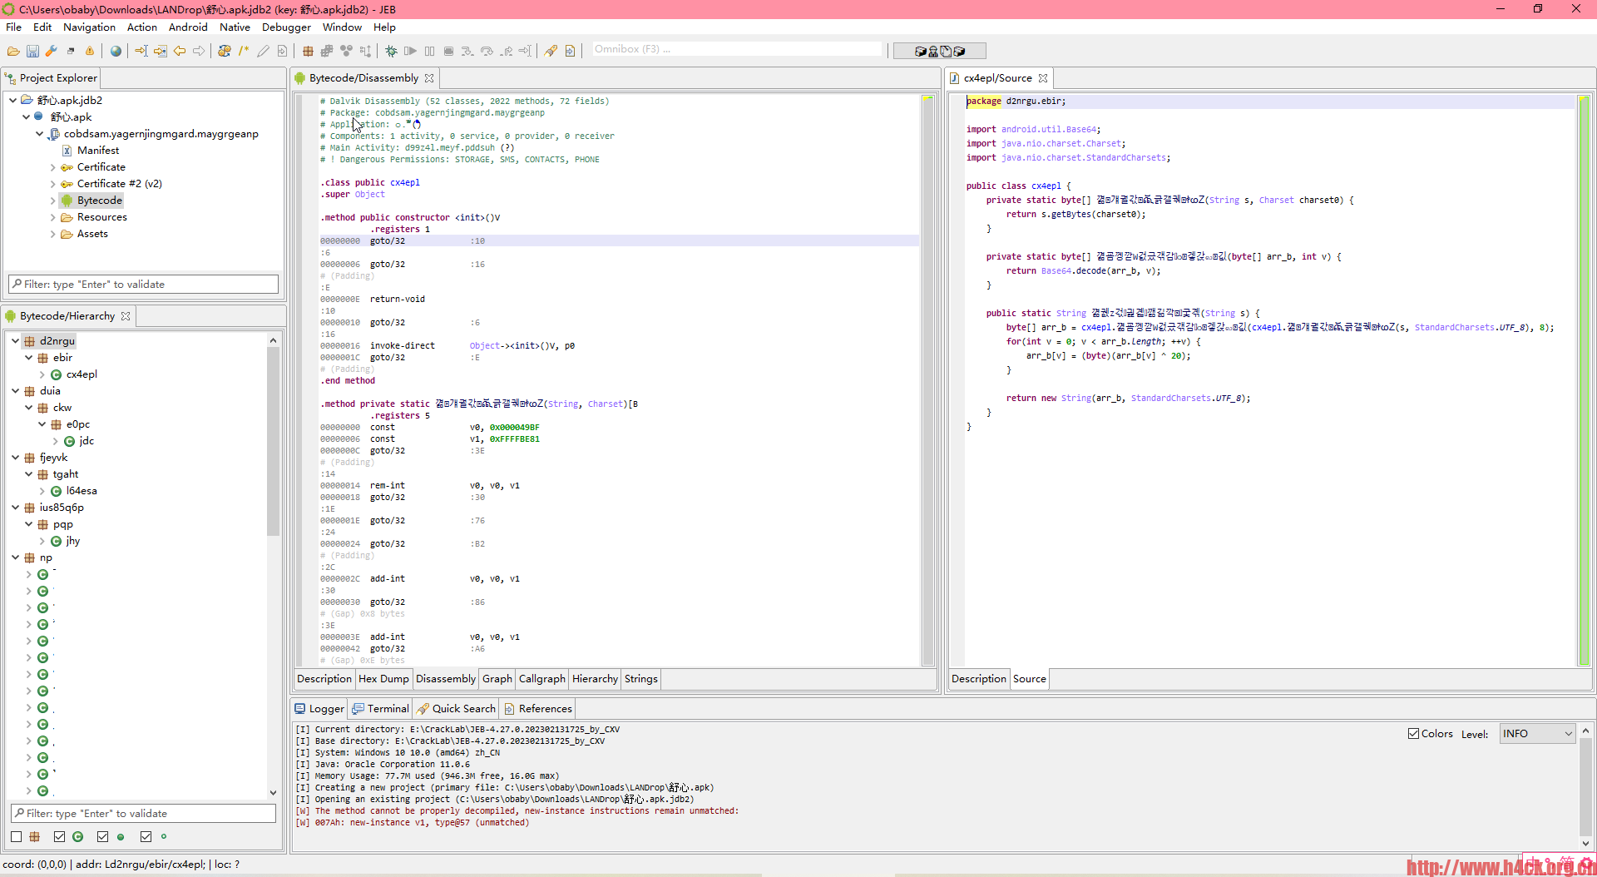Screen dimensions: 1597x877
Task: Click the save floppy disk icon
Action: click(32, 52)
